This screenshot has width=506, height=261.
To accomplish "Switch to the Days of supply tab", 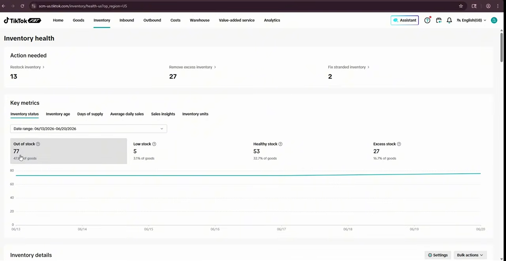I will pyautogui.click(x=90, y=114).
